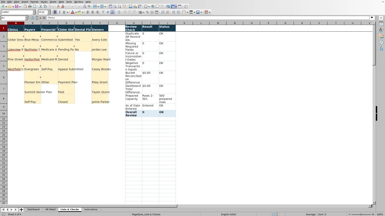Viewport: 385px width, 216px height.
Task: Click the first sheet navigation arrow
Action: 3,210
